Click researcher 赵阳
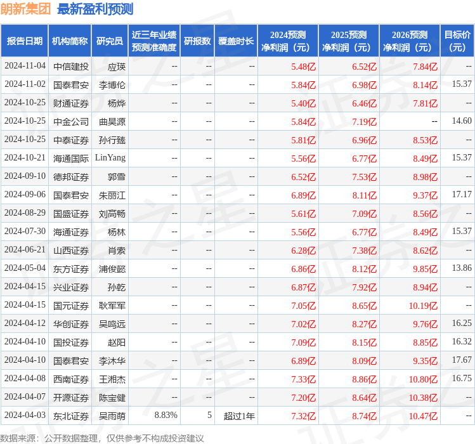Screen dimensions: 475x444 117,343
